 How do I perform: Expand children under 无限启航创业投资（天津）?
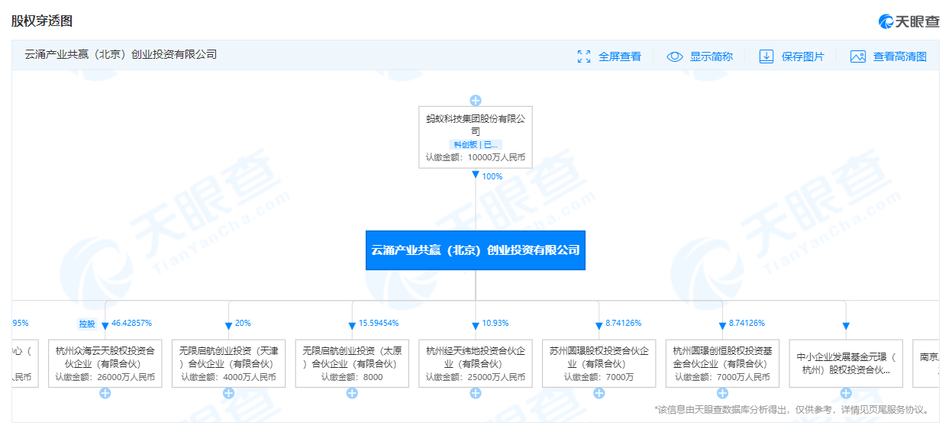click(x=228, y=393)
